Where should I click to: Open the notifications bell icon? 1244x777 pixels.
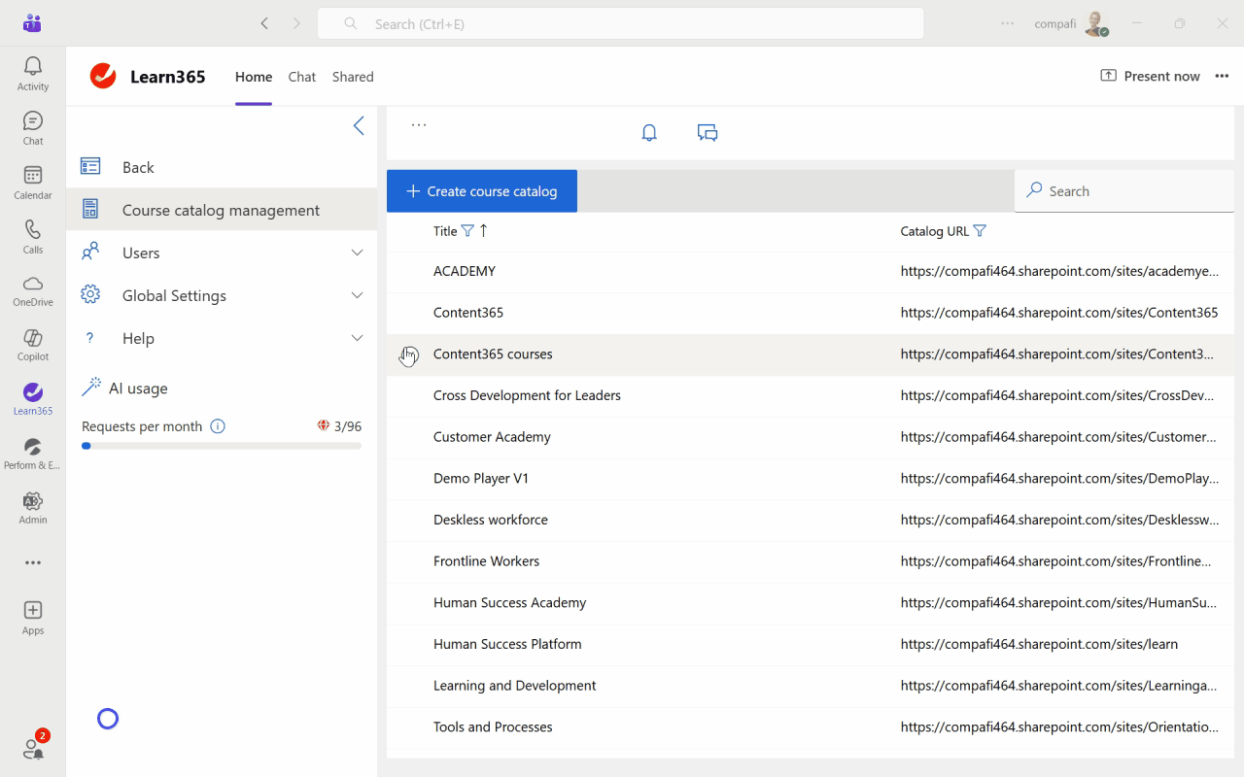[649, 133]
